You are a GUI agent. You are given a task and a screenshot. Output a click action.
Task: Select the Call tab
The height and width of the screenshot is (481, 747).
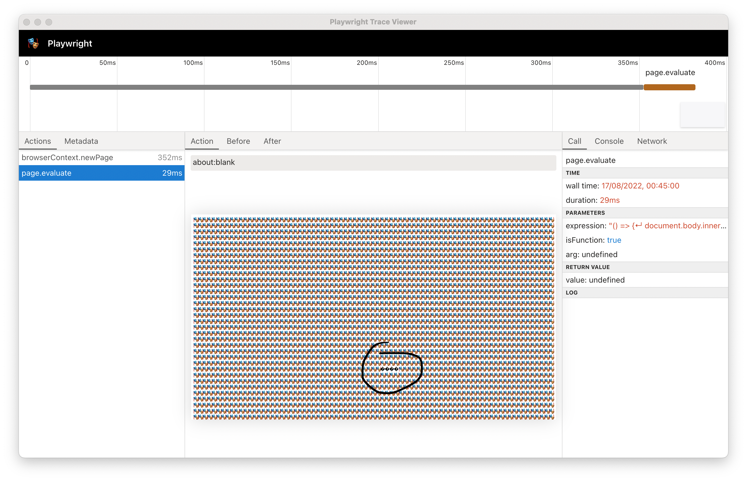tap(574, 141)
